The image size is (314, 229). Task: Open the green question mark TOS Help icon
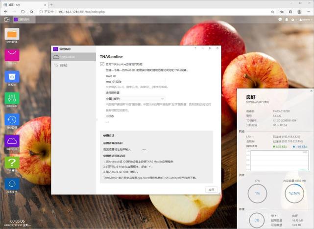pos(12,162)
